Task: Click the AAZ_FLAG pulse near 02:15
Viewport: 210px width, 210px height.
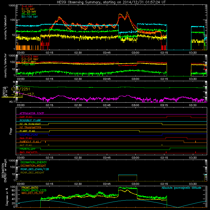Action: 49,145
